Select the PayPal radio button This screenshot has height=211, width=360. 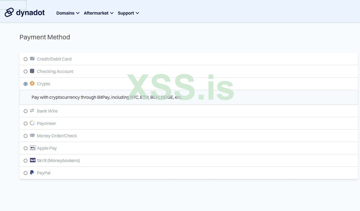[26, 173]
